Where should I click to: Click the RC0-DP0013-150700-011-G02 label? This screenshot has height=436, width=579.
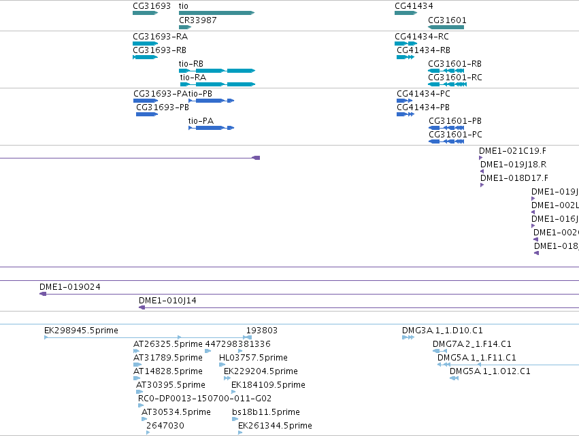coord(205,399)
